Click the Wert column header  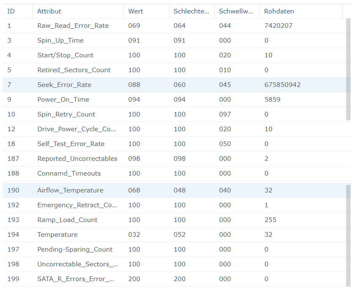[x=147, y=11]
